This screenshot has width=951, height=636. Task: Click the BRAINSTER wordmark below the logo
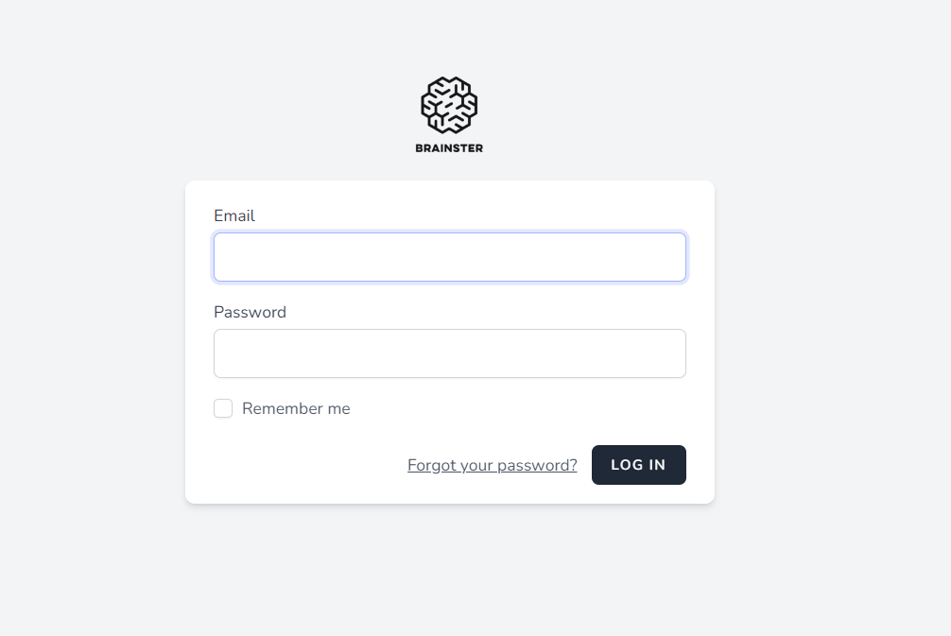449,148
